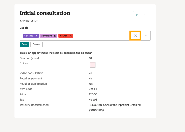Click the Initial consultation heading
Image resolution: width=185 pixels, height=132 pixels.
45,13
